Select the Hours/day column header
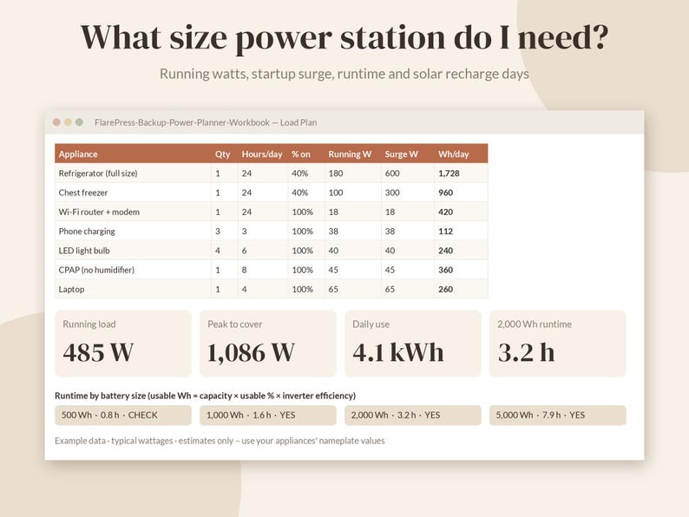Image resolution: width=689 pixels, height=517 pixels. pos(263,154)
